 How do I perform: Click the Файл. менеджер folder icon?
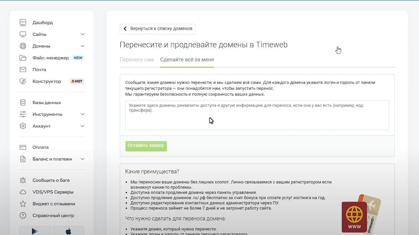(x=23, y=58)
